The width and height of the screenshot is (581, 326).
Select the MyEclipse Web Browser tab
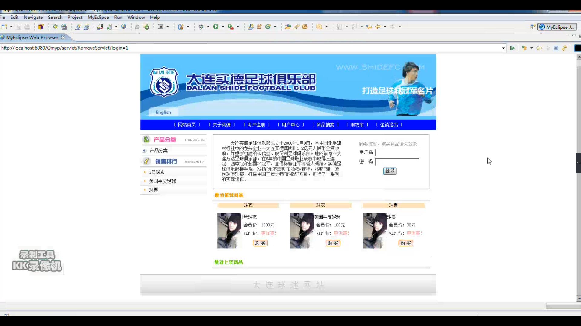pos(32,37)
